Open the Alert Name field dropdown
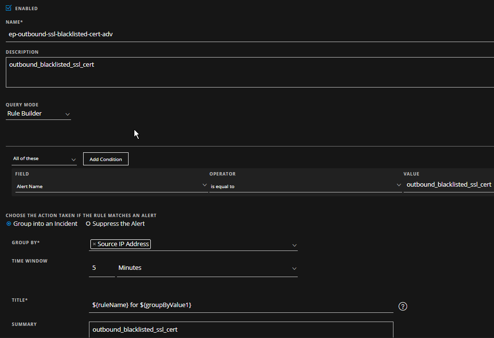Image resolution: width=494 pixels, height=338 pixels. 111,186
